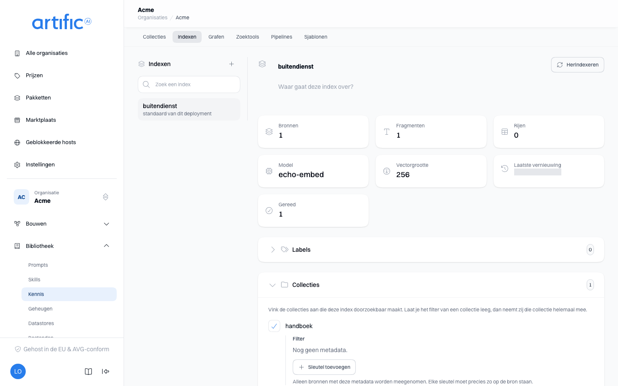Click the Pakketten layers icon
This screenshot has height=386, width=618.
point(17,98)
